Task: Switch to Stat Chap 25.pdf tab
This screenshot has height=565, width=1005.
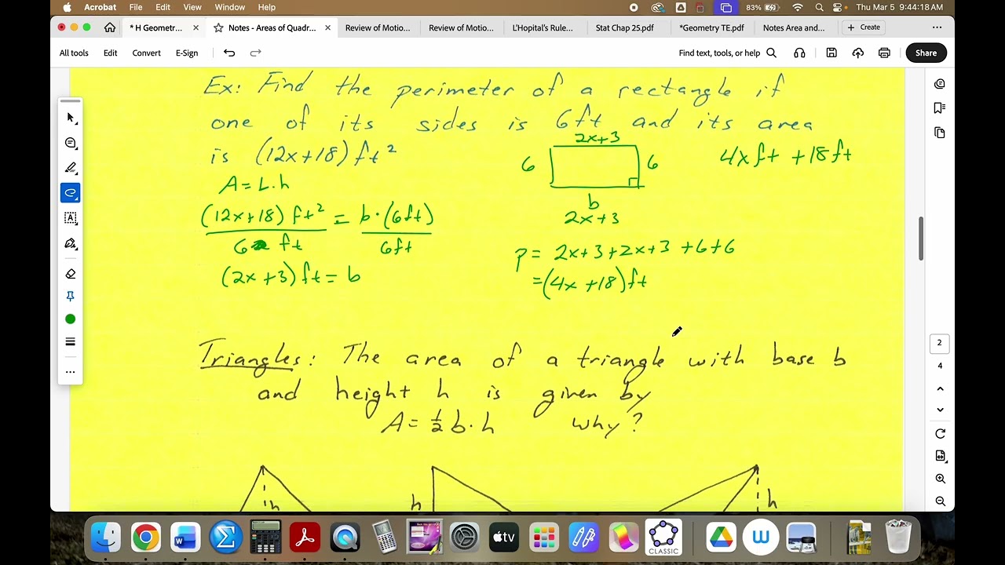Action: (x=624, y=27)
